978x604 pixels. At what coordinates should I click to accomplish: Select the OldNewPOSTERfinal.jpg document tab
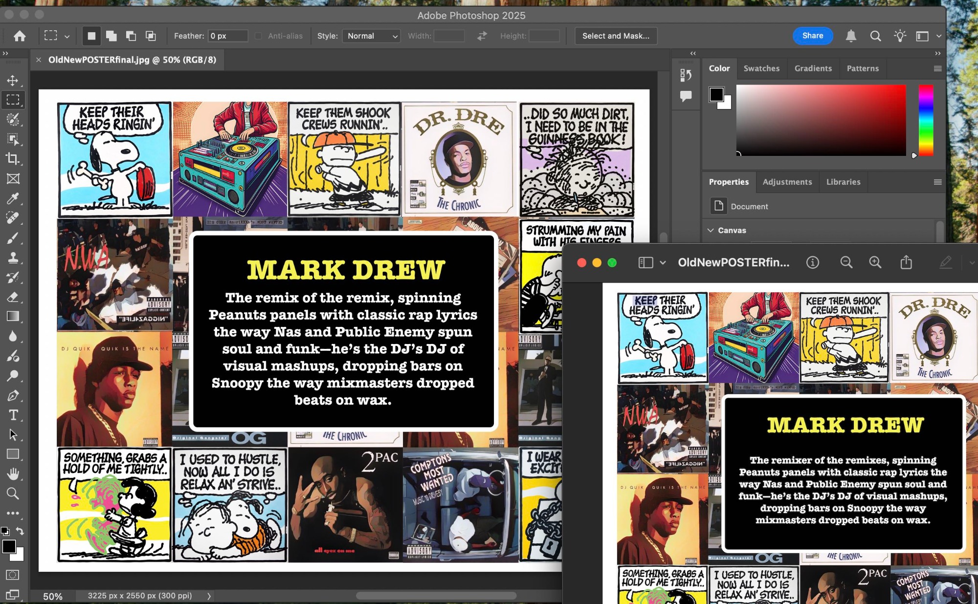click(132, 60)
